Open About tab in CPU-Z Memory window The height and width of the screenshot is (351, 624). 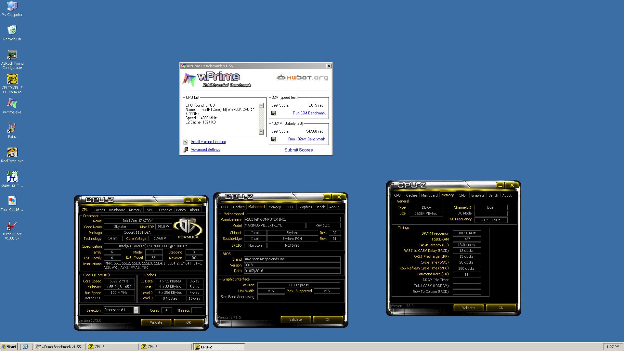point(507,195)
